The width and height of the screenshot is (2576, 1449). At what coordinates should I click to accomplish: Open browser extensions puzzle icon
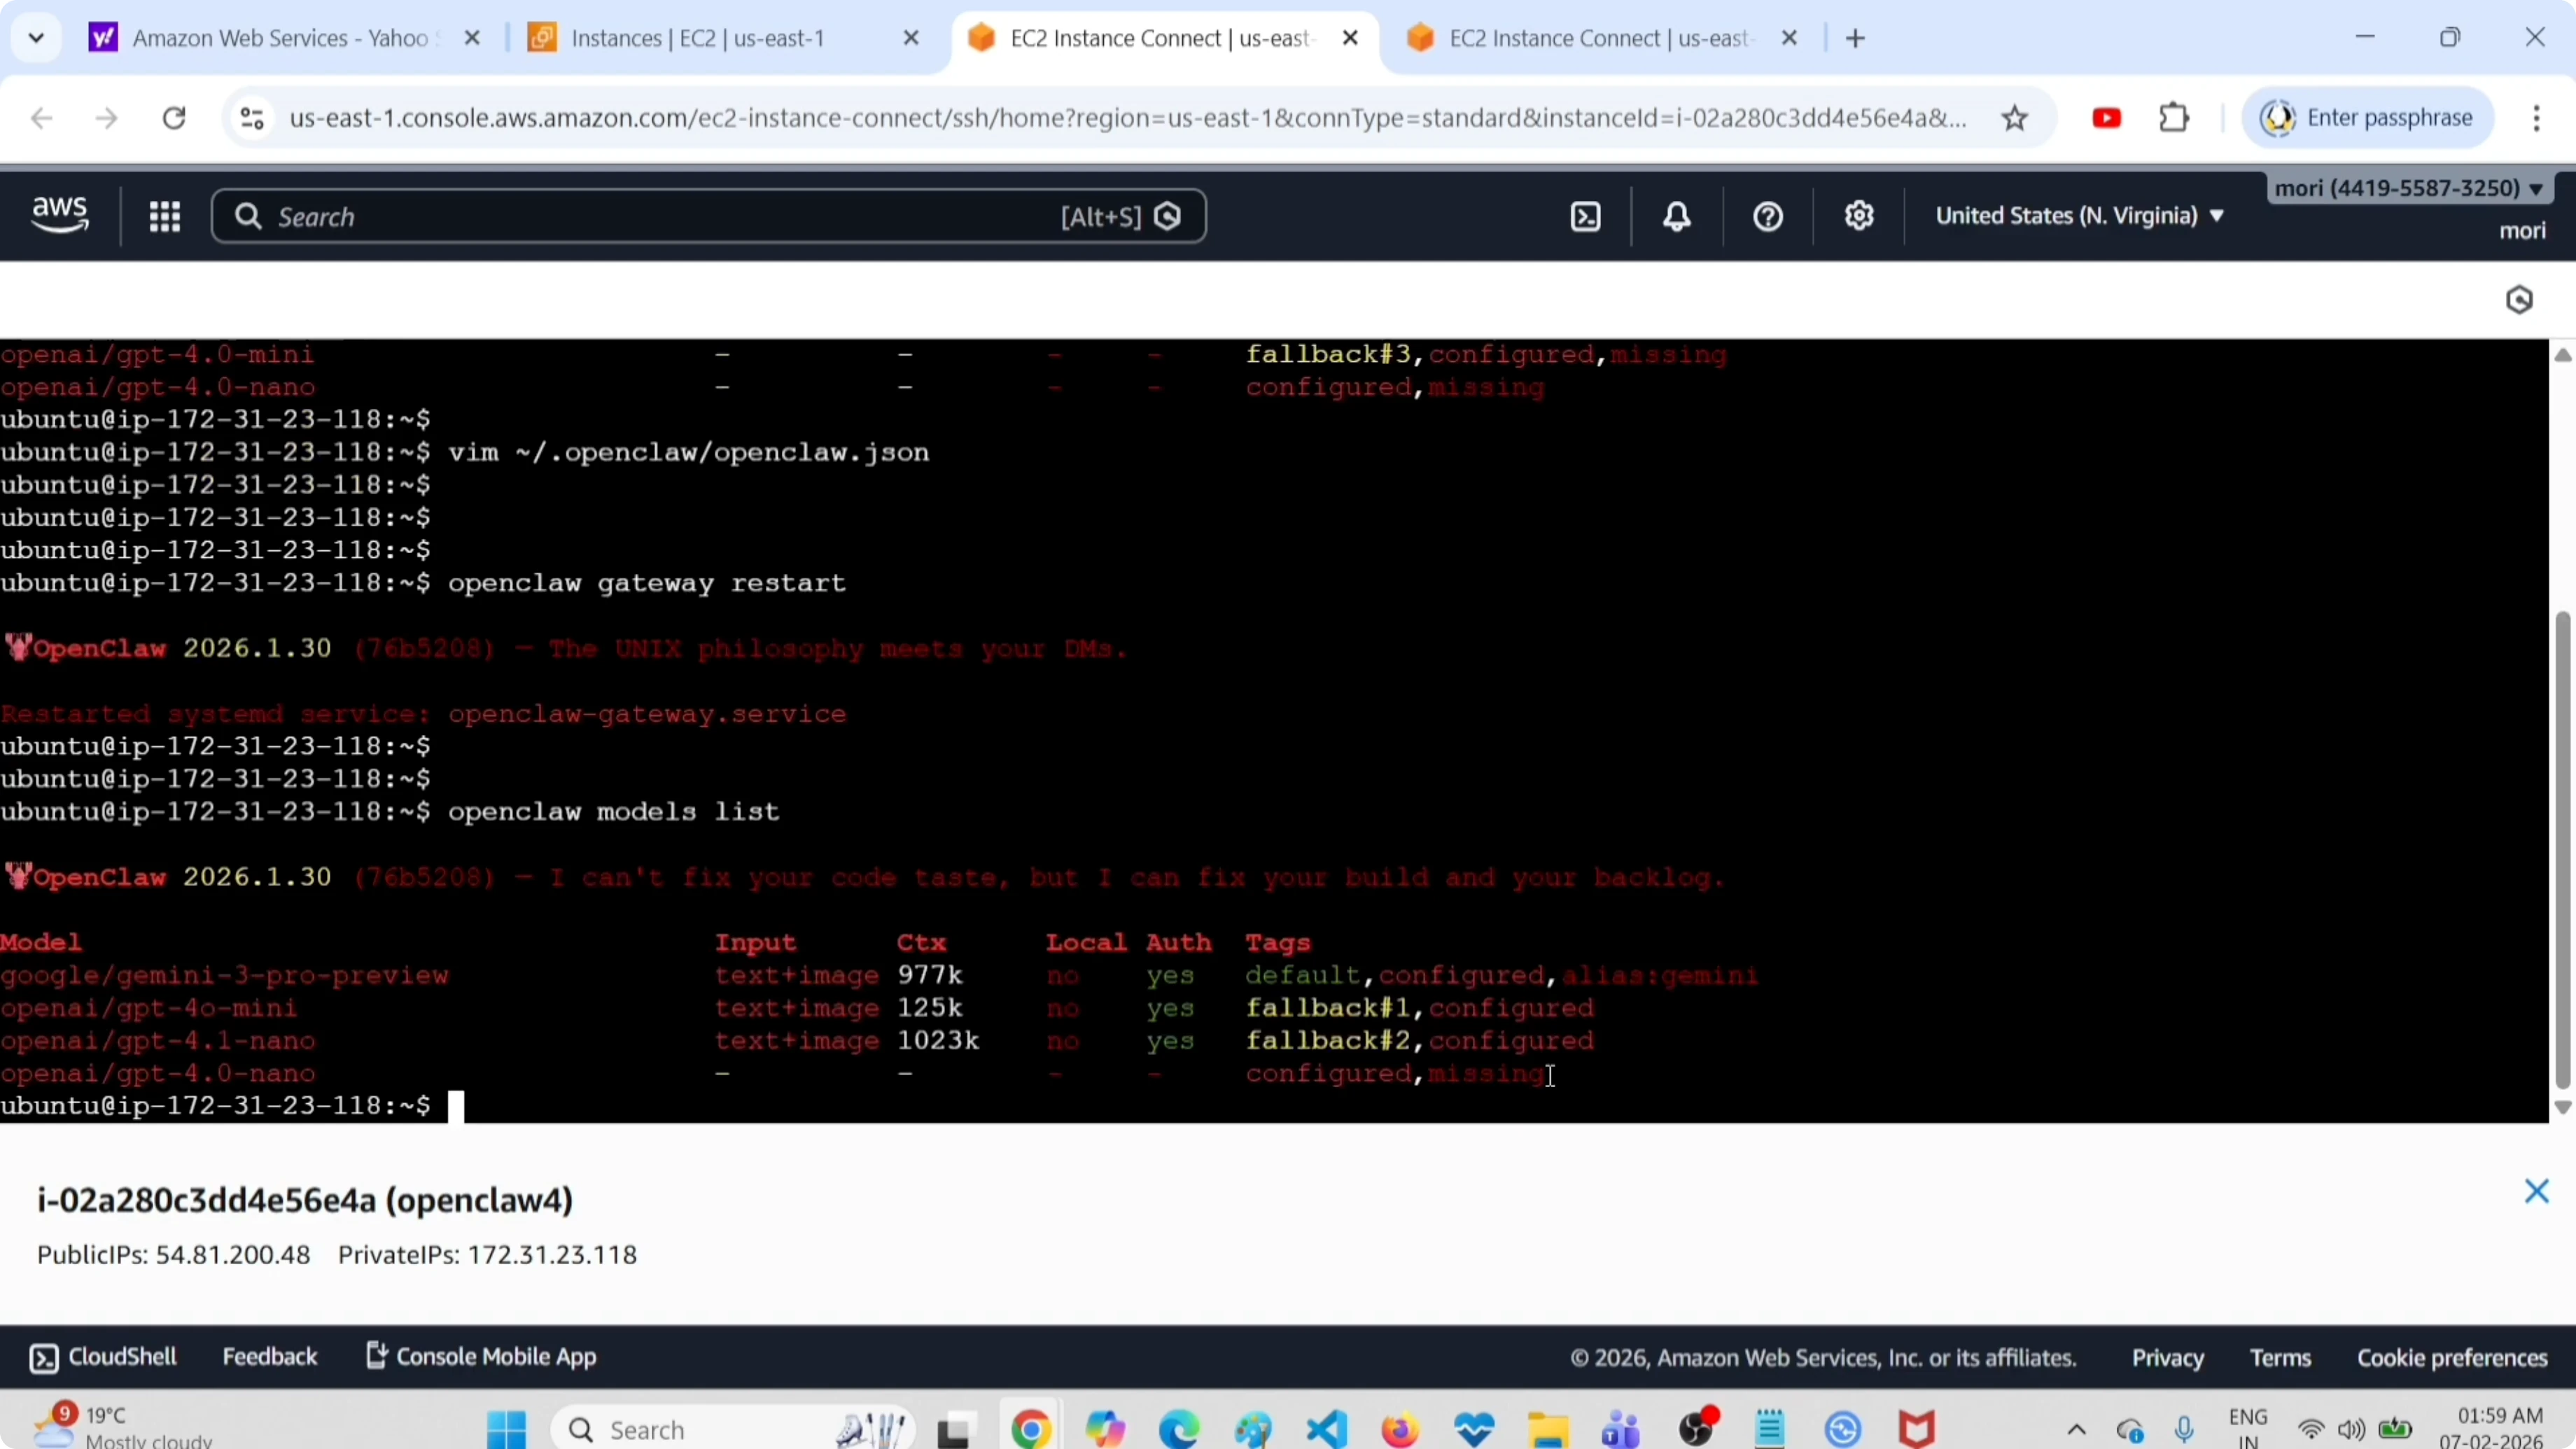pyautogui.click(x=2174, y=118)
